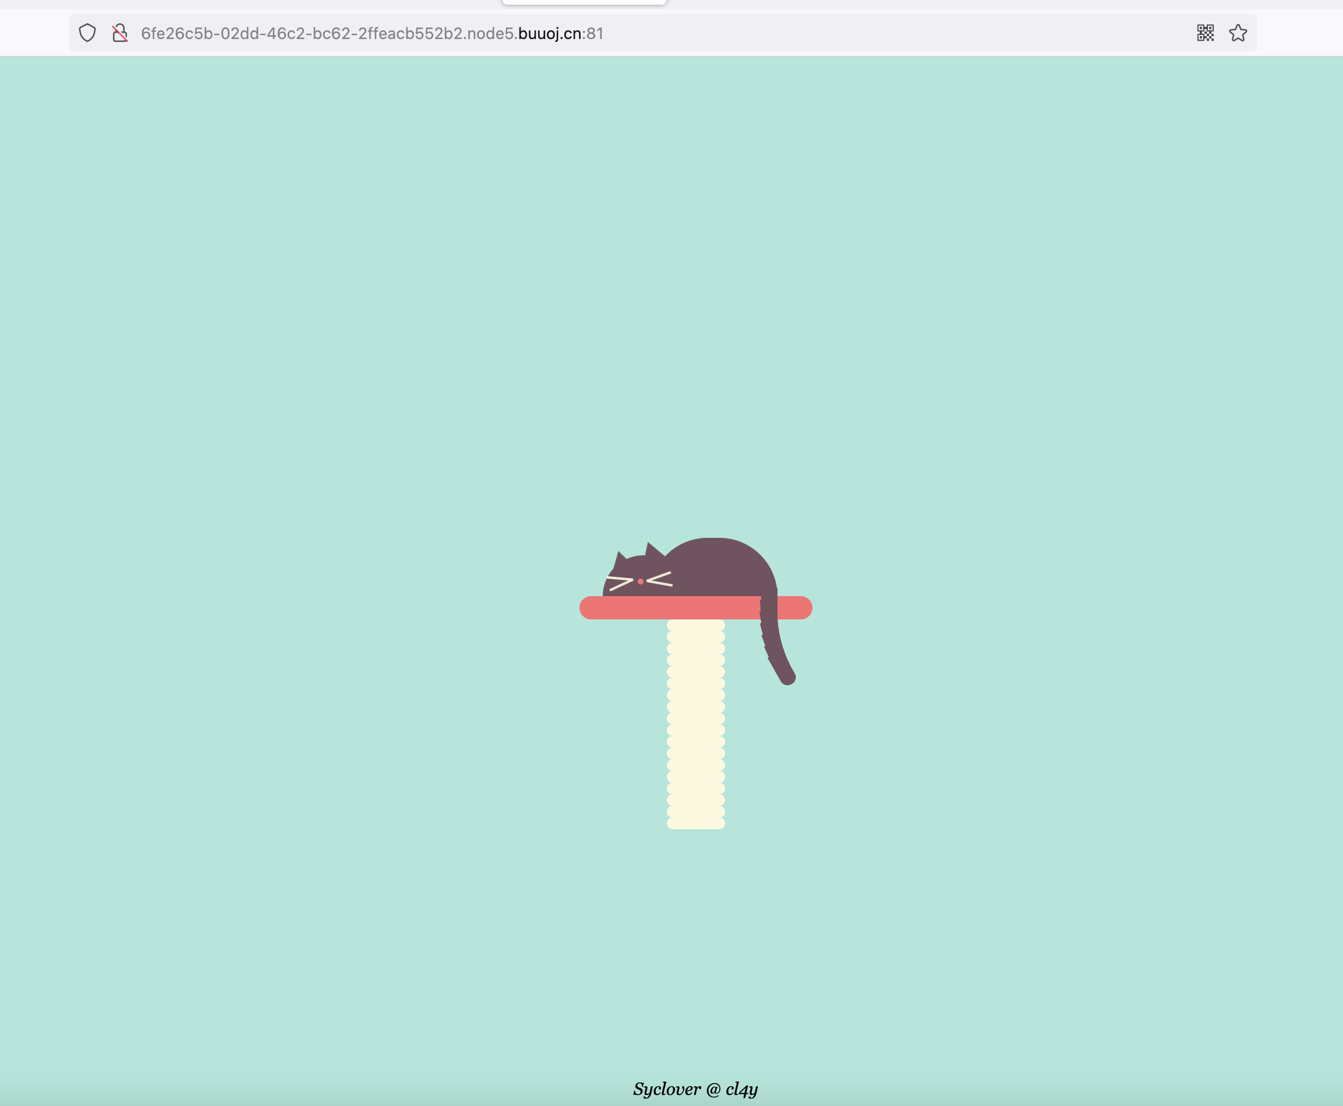Click the buuoj.cn domain in URL

coord(549,33)
